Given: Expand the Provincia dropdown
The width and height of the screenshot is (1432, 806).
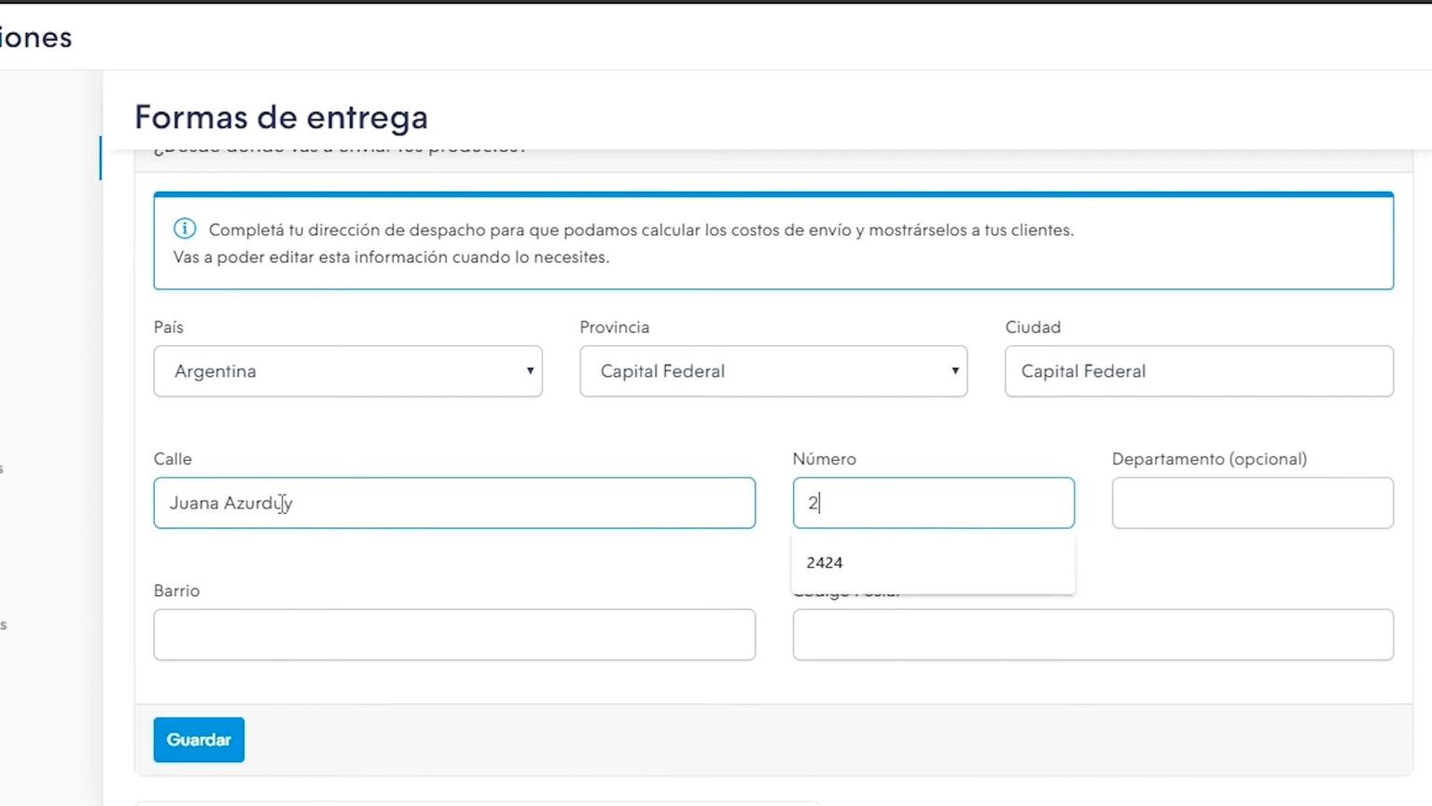Looking at the screenshot, I should 773,371.
